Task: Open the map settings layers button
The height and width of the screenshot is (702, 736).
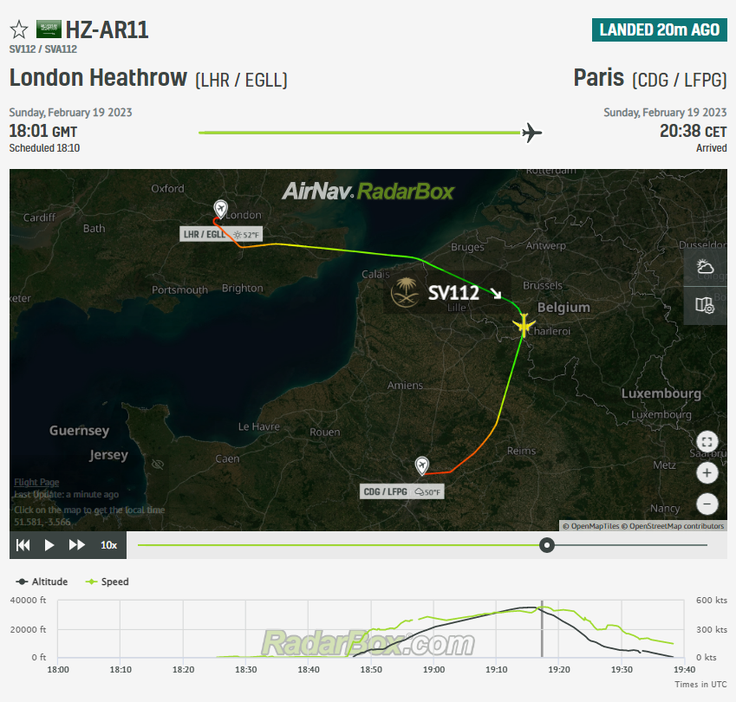Action: [x=705, y=305]
